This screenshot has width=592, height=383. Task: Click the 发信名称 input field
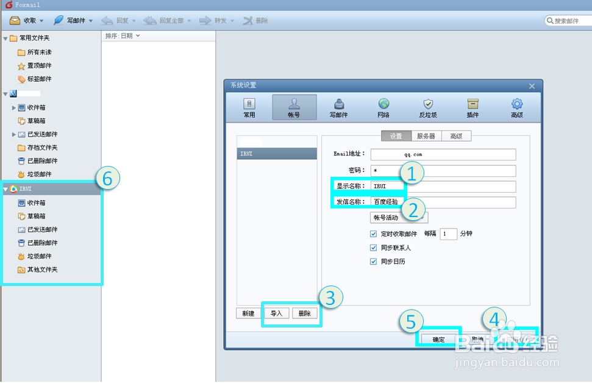click(443, 202)
